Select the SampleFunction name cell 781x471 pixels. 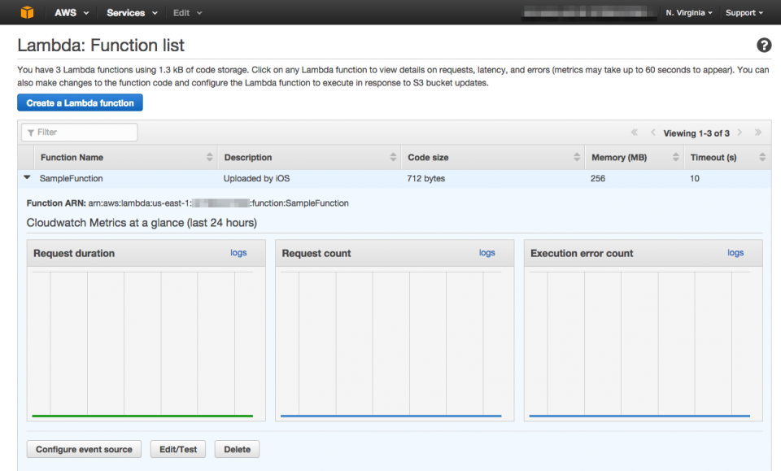click(72, 178)
